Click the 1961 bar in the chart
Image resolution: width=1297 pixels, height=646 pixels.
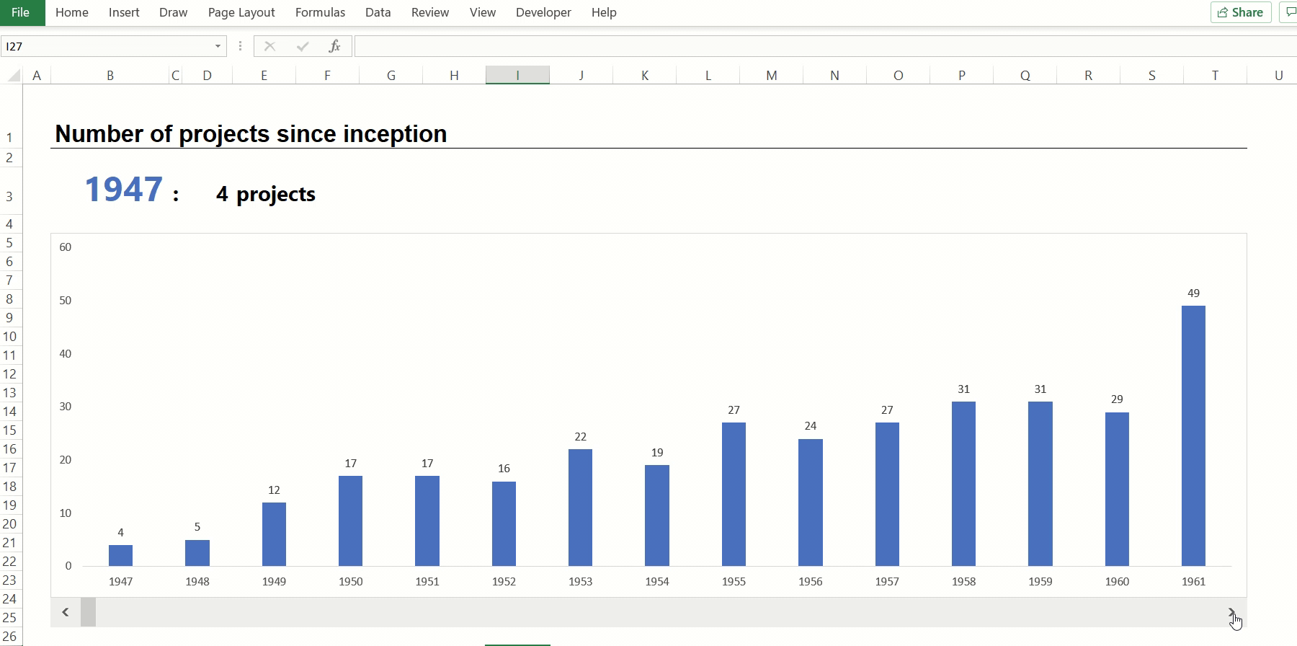[x=1193, y=435]
